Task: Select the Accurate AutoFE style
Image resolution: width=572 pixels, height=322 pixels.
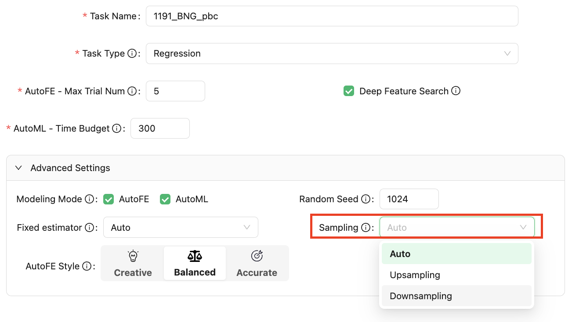Action: click(x=257, y=263)
